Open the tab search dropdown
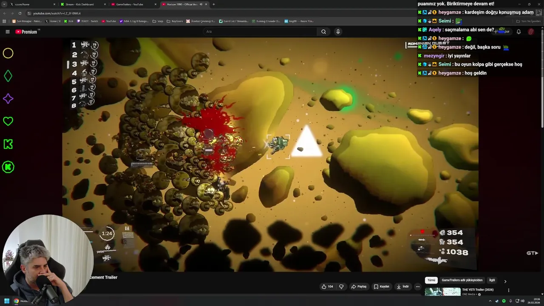 tap(3, 4)
